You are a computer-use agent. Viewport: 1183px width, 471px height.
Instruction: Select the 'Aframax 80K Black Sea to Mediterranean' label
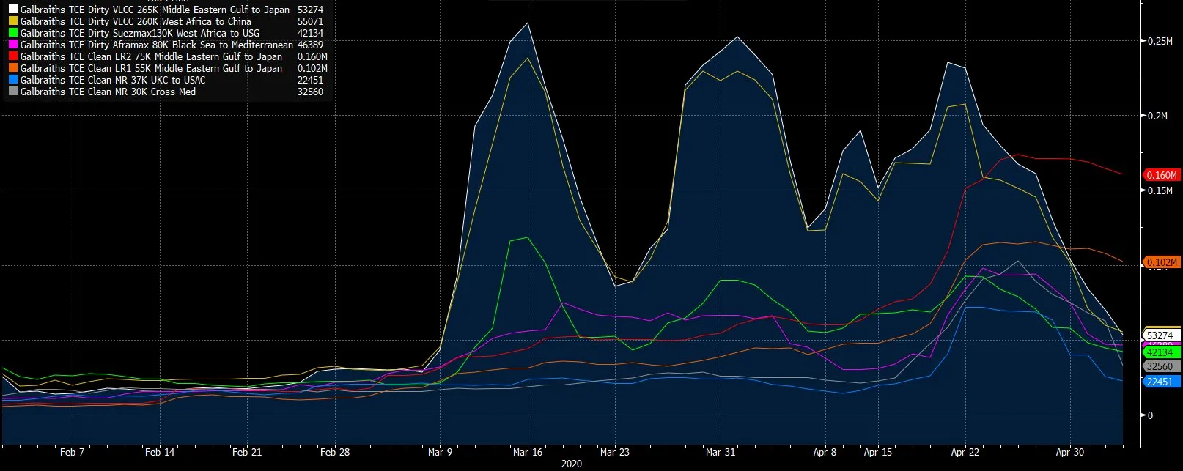tap(156, 45)
